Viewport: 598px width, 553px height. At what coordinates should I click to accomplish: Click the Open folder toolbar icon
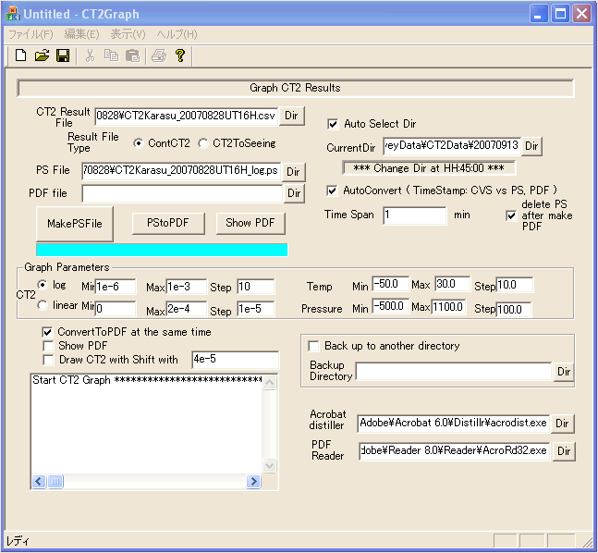[x=42, y=55]
